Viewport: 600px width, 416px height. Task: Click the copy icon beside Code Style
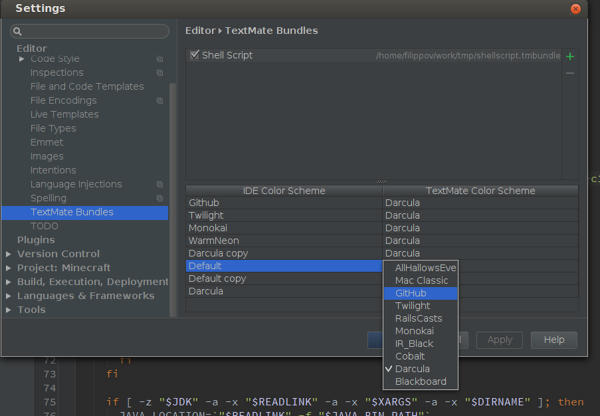coord(159,59)
